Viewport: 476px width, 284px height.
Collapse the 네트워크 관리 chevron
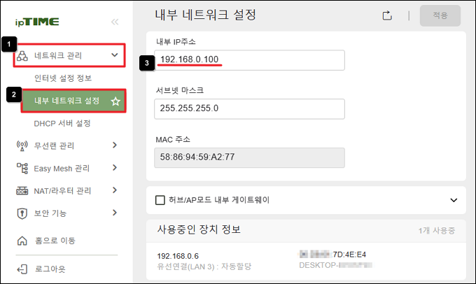114,55
